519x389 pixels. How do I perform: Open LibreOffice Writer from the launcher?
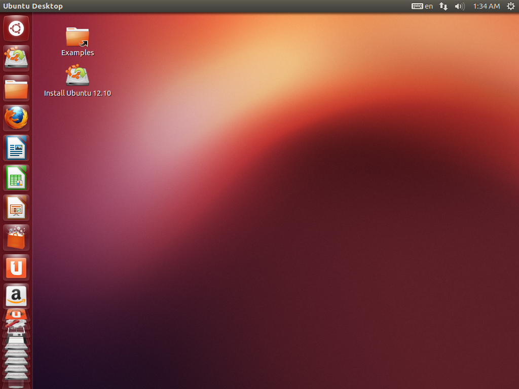[x=16, y=147]
